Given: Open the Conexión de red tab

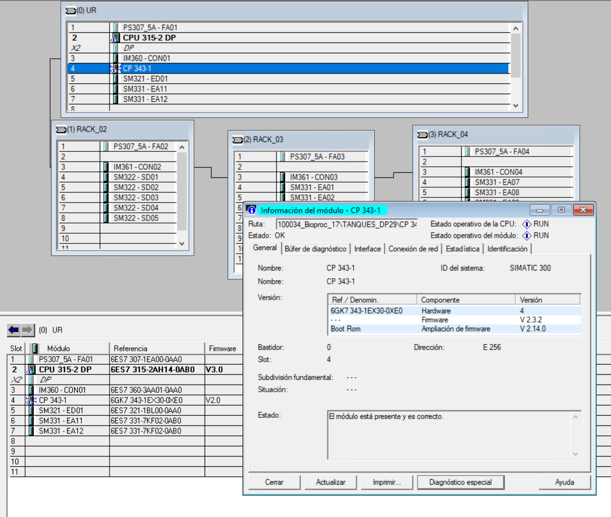Looking at the screenshot, I should click(x=413, y=249).
